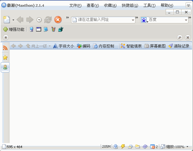
Task: Stop loading with the red X button
Action: (58, 20)
